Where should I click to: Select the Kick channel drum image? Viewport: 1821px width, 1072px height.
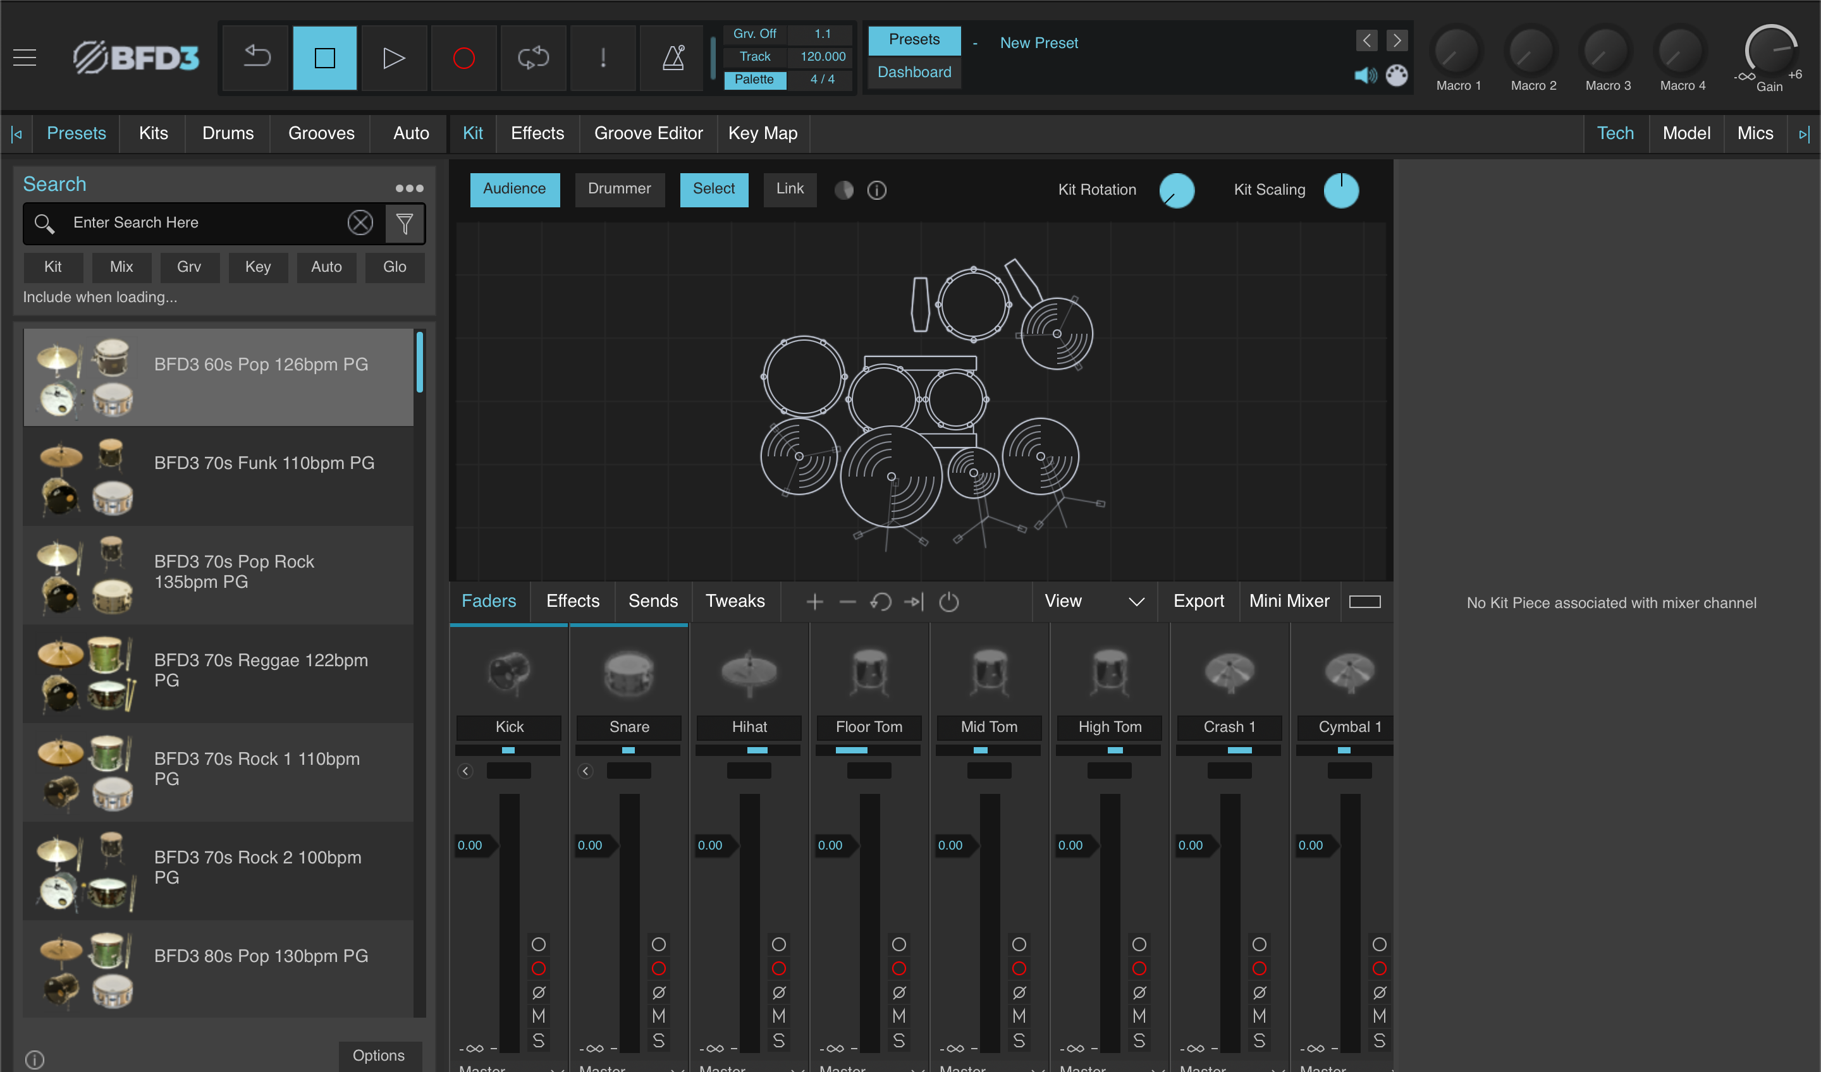[509, 672]
